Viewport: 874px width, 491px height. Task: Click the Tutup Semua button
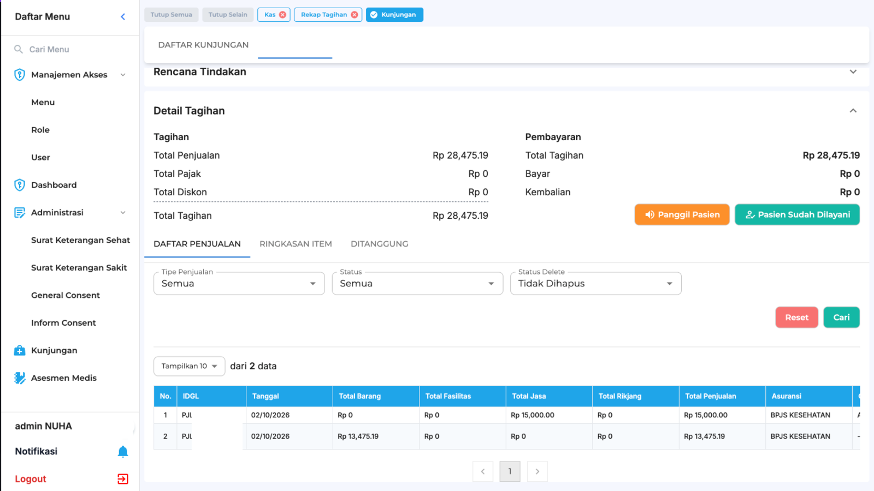[171, 15]
